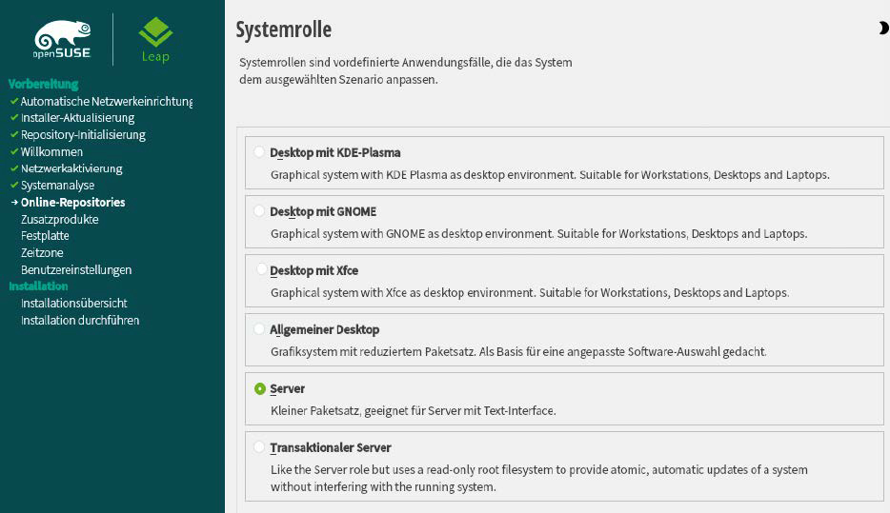The image size is (890, 513).
Task: Click Installation durchführen sidebar entry
Action: pos(80,321)
